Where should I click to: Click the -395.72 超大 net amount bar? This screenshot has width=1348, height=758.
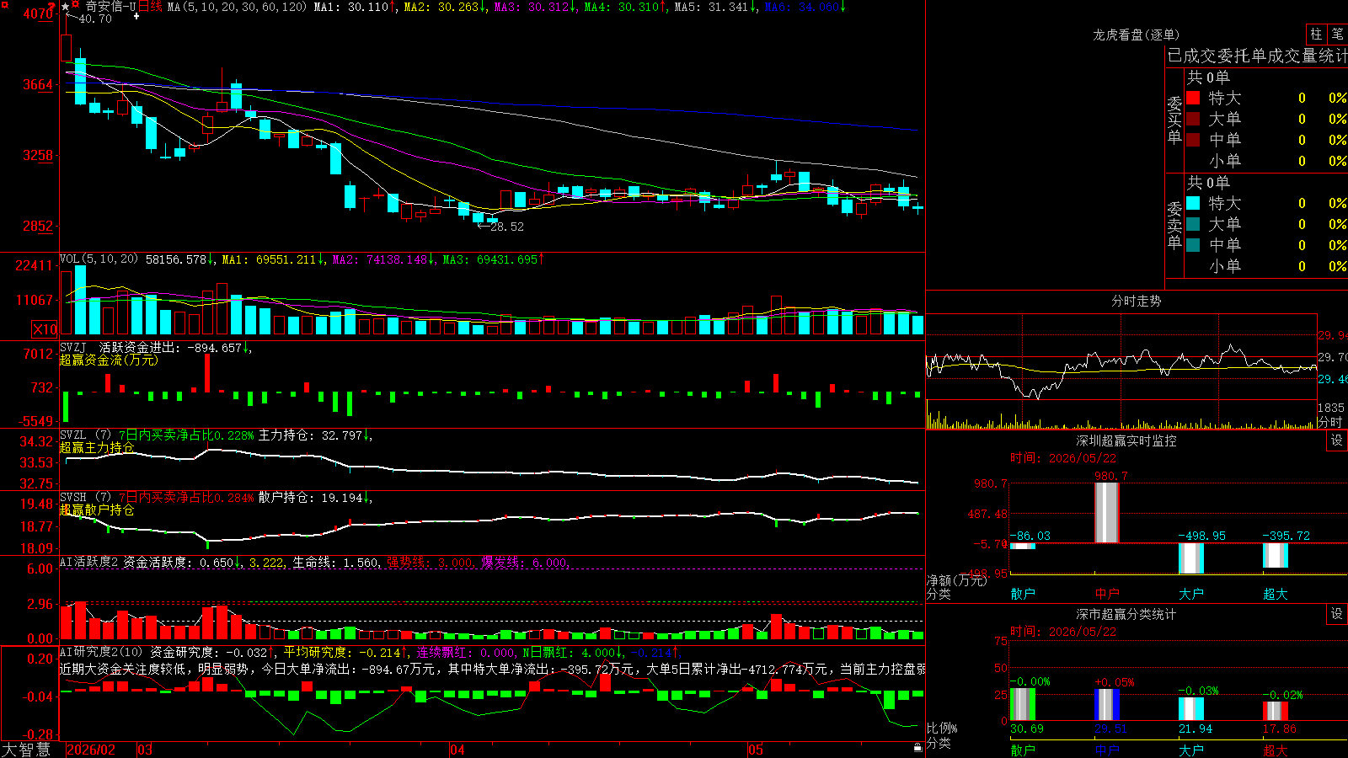pyautogui.click(x=1276, y=556)
